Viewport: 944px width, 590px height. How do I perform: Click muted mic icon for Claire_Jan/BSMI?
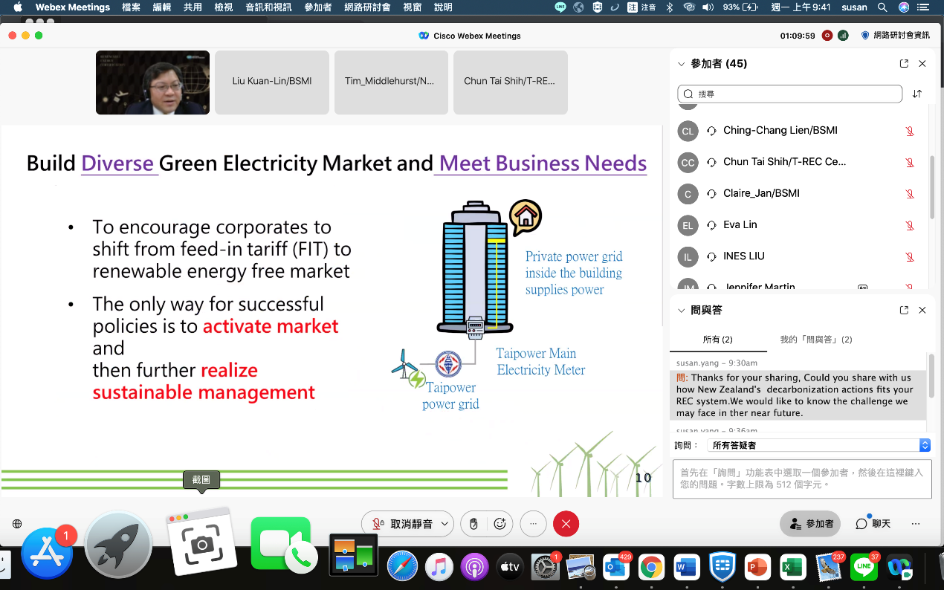(x=909, y=194)
